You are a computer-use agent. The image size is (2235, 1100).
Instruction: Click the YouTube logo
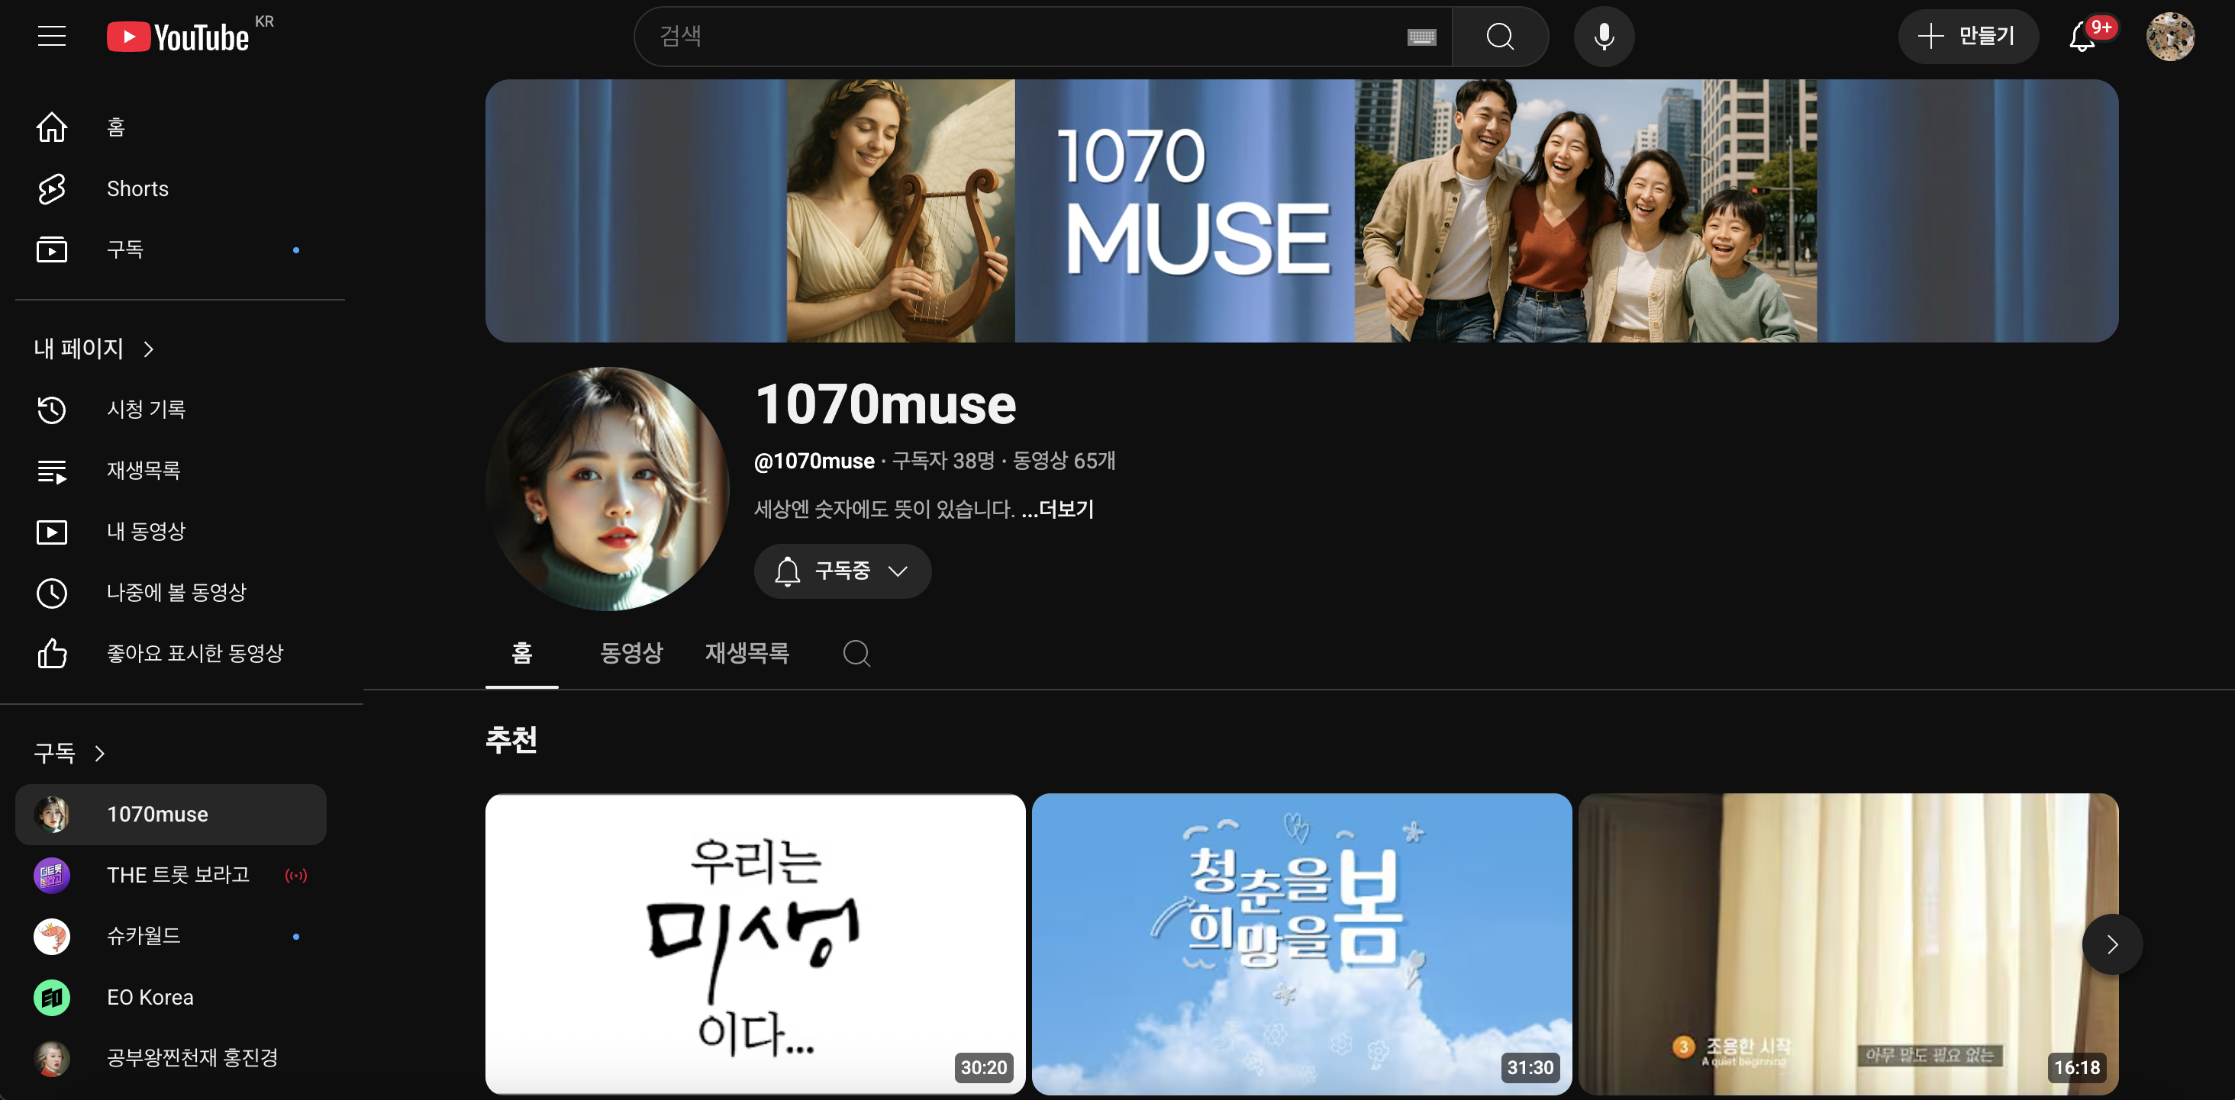pos(178,37)
